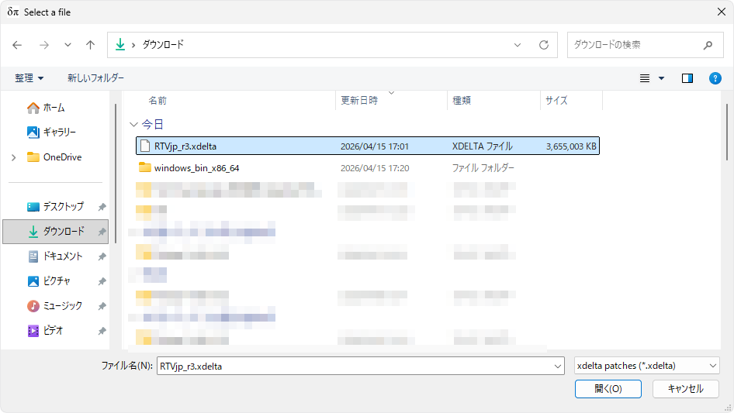Click the キャンセル button
The image size is (734, 413).
point(685,389)
